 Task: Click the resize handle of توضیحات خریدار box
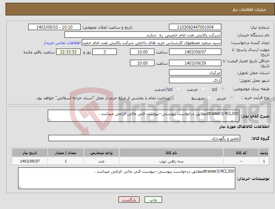[20, 187]
